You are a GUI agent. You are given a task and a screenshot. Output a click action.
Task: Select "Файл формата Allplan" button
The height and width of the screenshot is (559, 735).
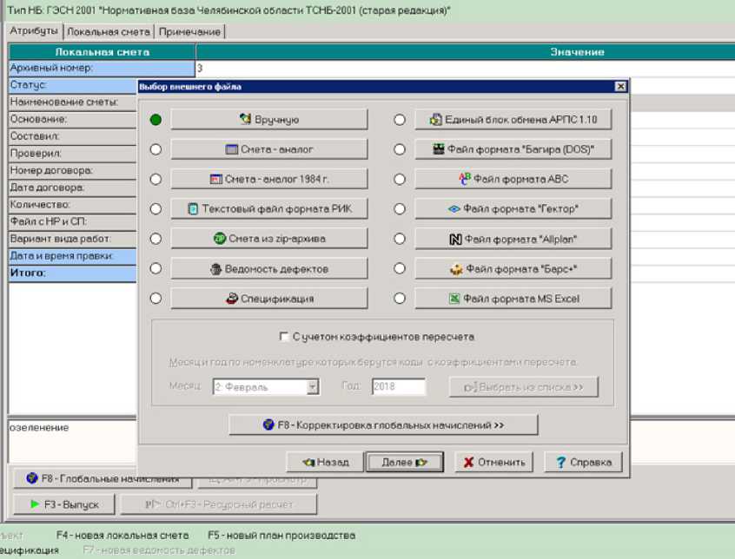tap(513, 239)
